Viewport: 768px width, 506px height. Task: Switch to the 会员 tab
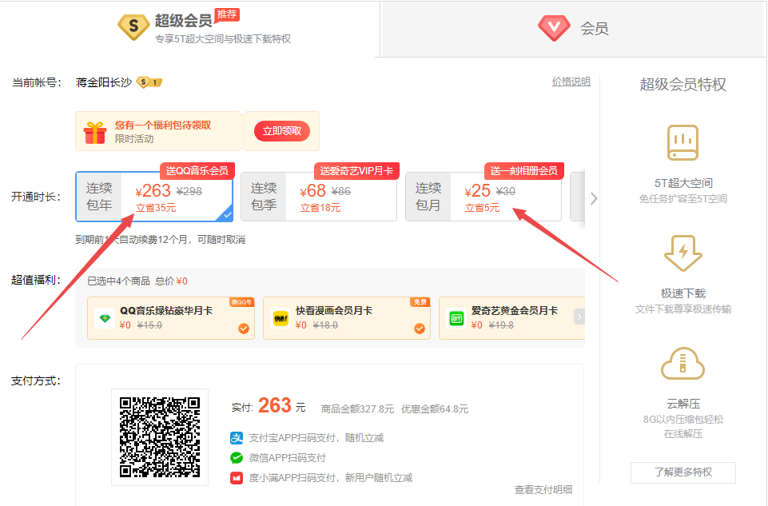pyautogui.click(x=574, y=29)
